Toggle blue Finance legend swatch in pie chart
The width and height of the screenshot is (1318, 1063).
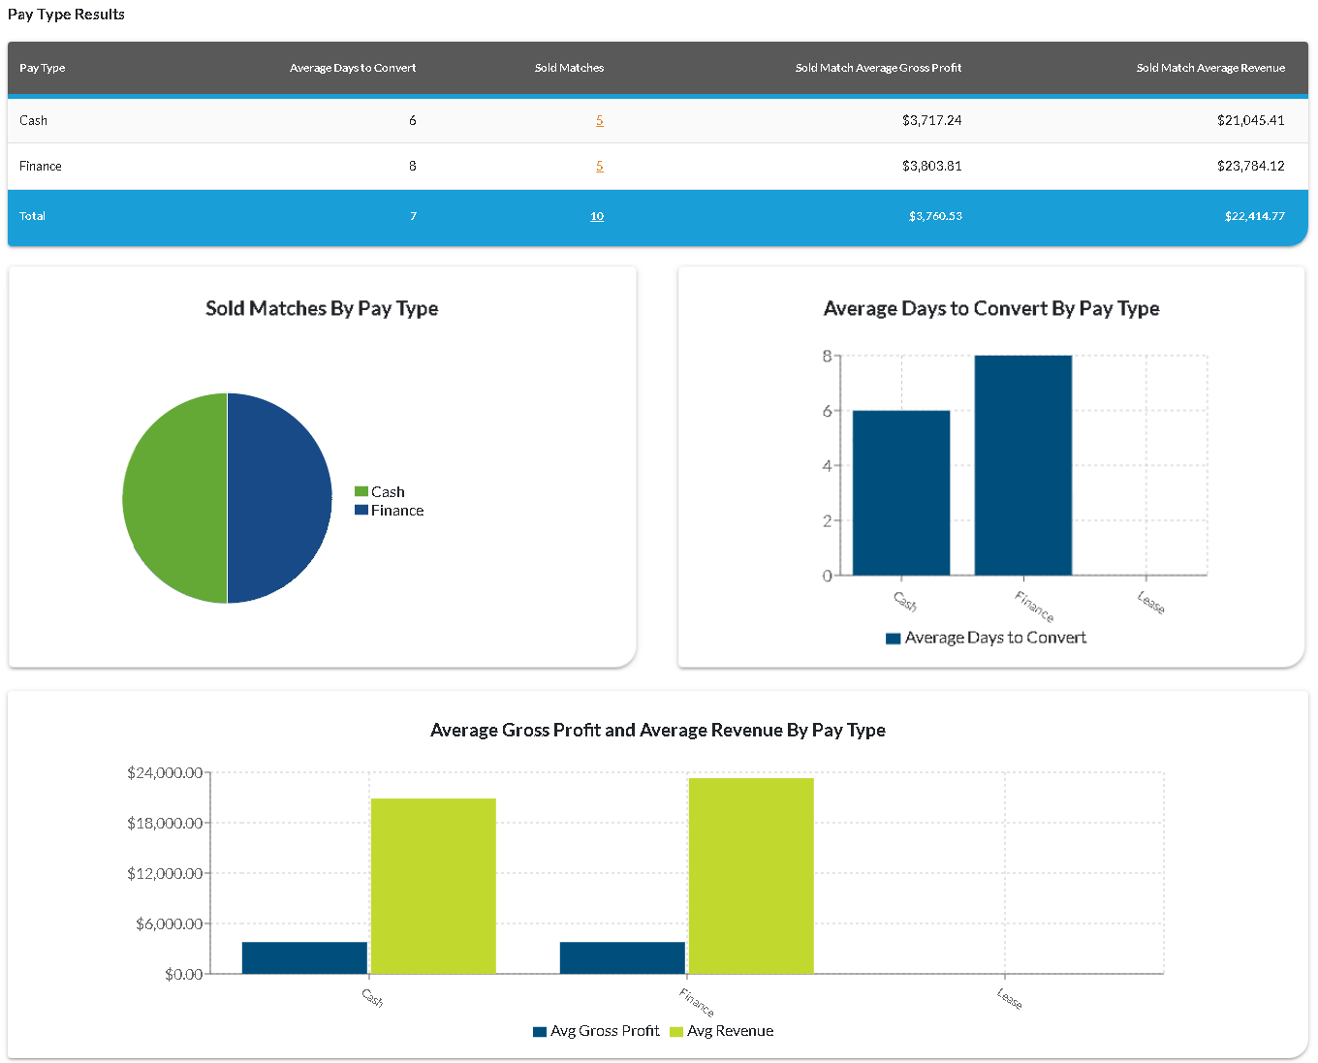[361, 511]
